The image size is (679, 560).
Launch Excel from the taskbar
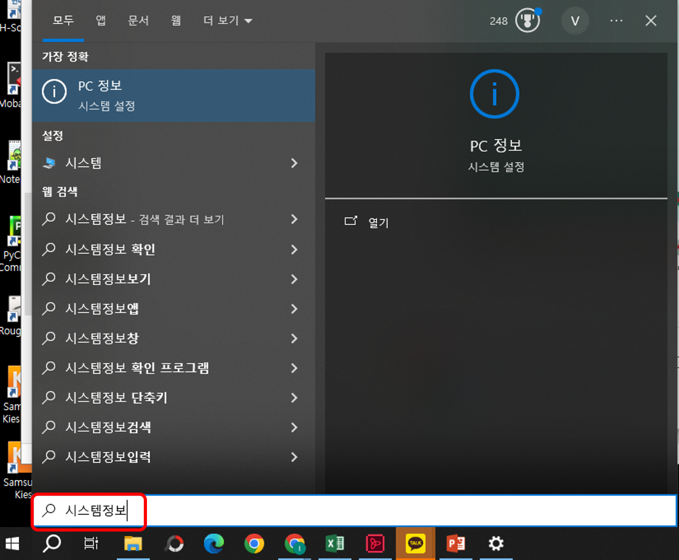pos(335,544)
